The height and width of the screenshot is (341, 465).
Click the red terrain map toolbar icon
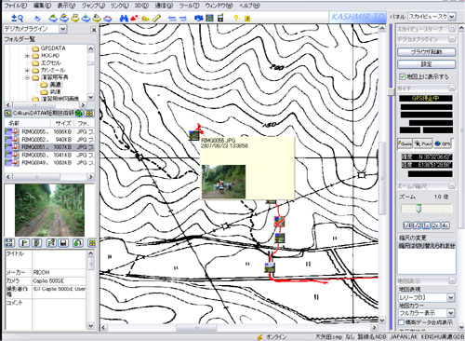click(108, 19)
